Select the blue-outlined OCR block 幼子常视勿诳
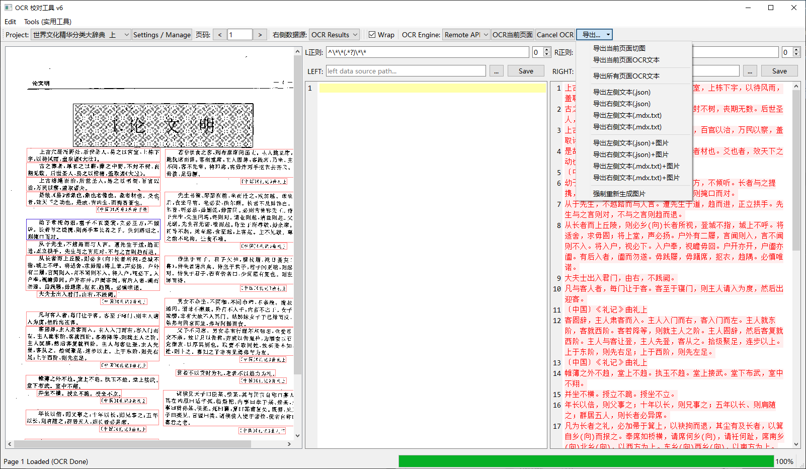Viewport: 806px width, 469px height. click(x=93, y=229)
